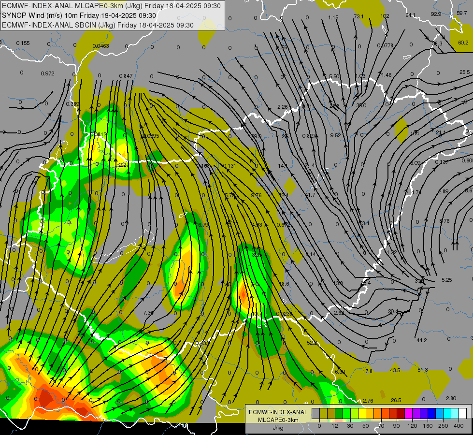Click the gray legend swatch
This screenshot has height=435, width=473.
(316, 414)
